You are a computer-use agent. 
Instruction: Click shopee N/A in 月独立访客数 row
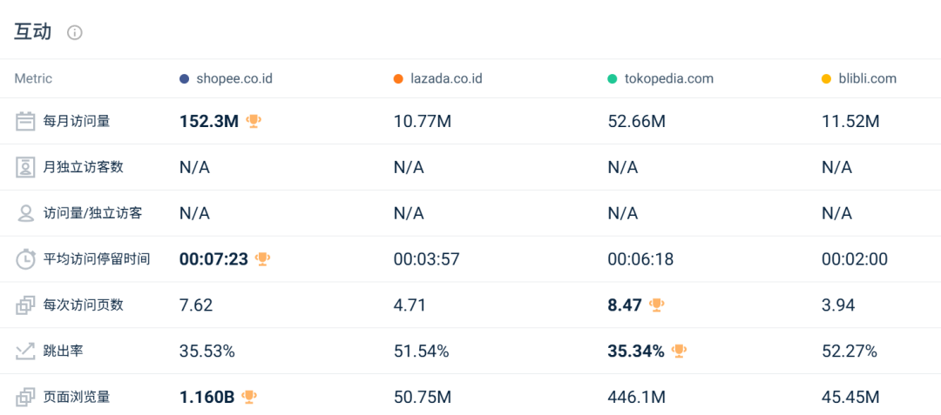(194, 168)
